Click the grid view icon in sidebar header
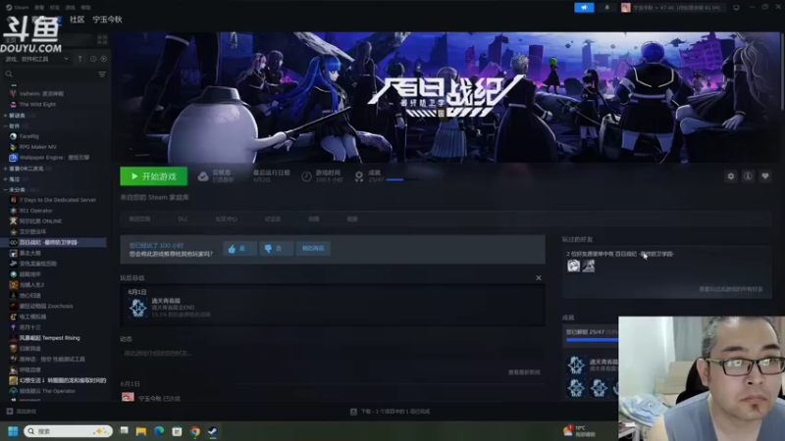This screenshot has width=785, height=441. point(103,39)
